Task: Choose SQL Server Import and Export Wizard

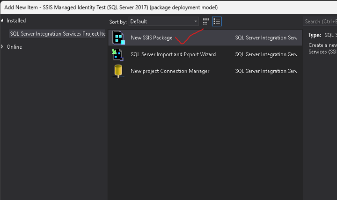Action: pos(173,54)
